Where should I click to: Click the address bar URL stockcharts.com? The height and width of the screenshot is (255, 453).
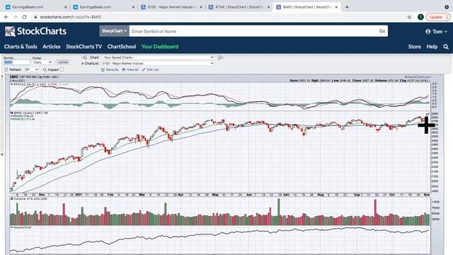click(71, 17)
